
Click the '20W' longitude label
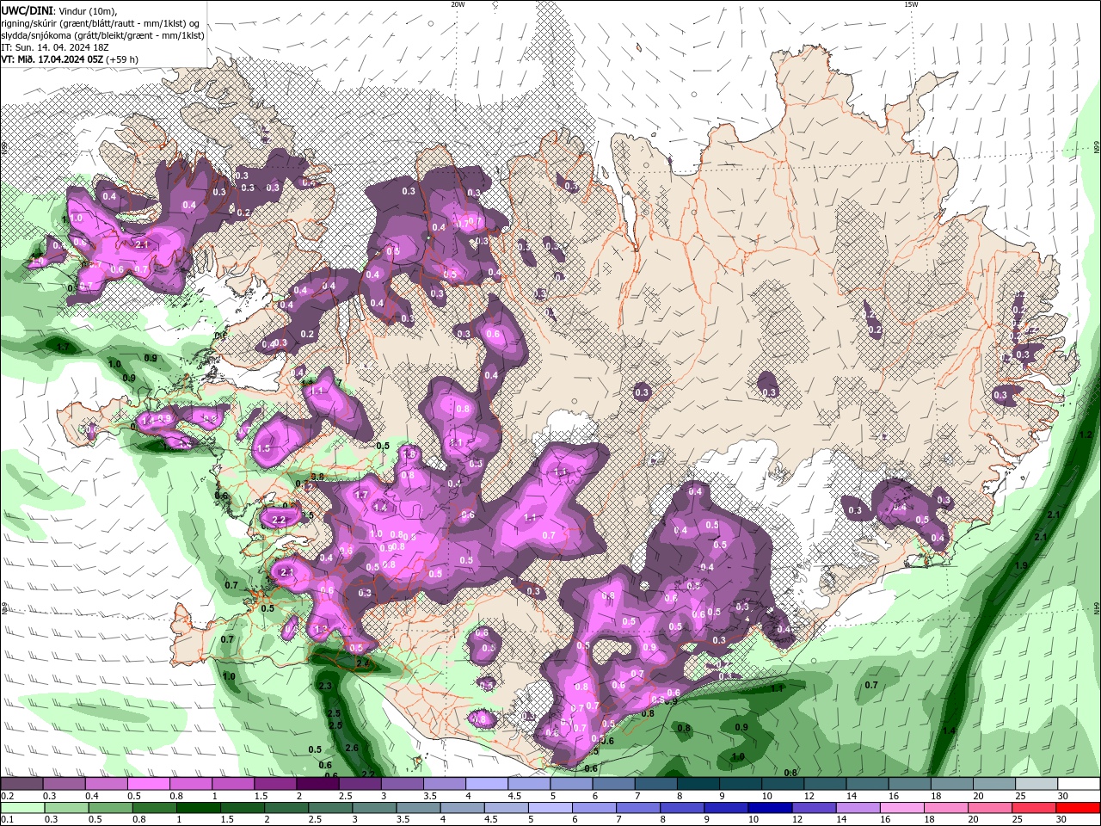pyautogui.click(x=458, y=4)
